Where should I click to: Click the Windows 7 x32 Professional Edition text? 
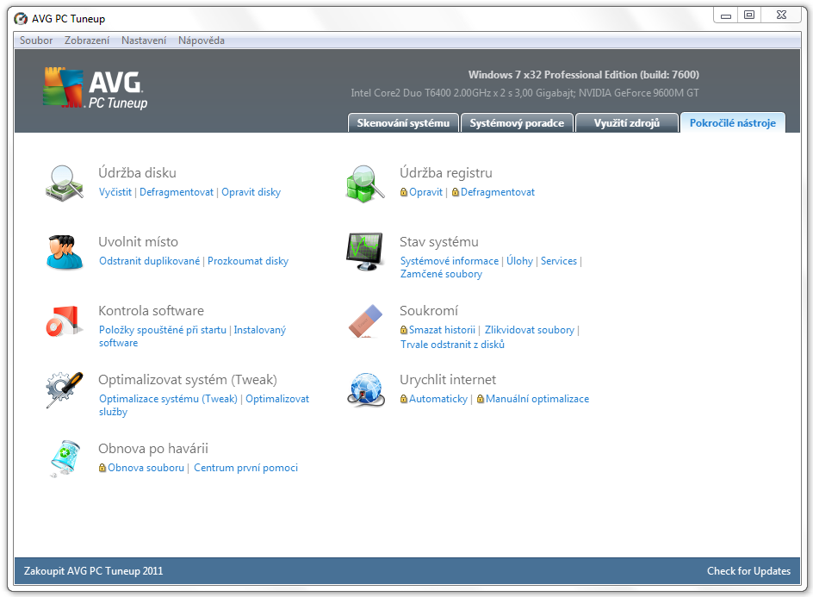(583, 75)
